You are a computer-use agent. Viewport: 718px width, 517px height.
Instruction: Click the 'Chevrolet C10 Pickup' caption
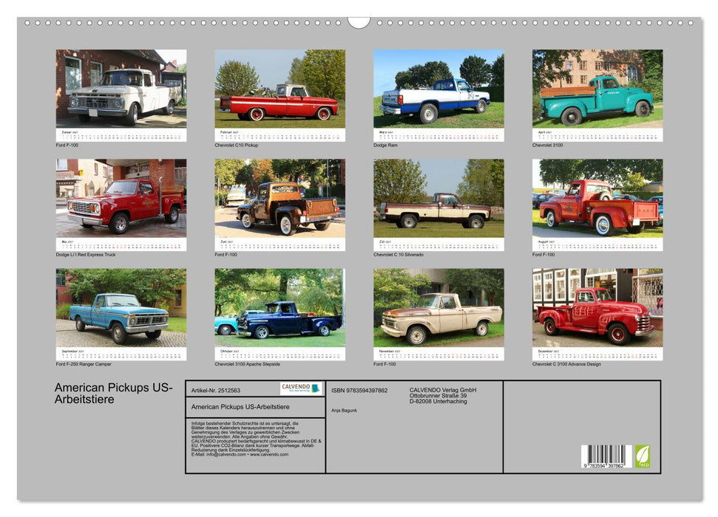(237, 145)
